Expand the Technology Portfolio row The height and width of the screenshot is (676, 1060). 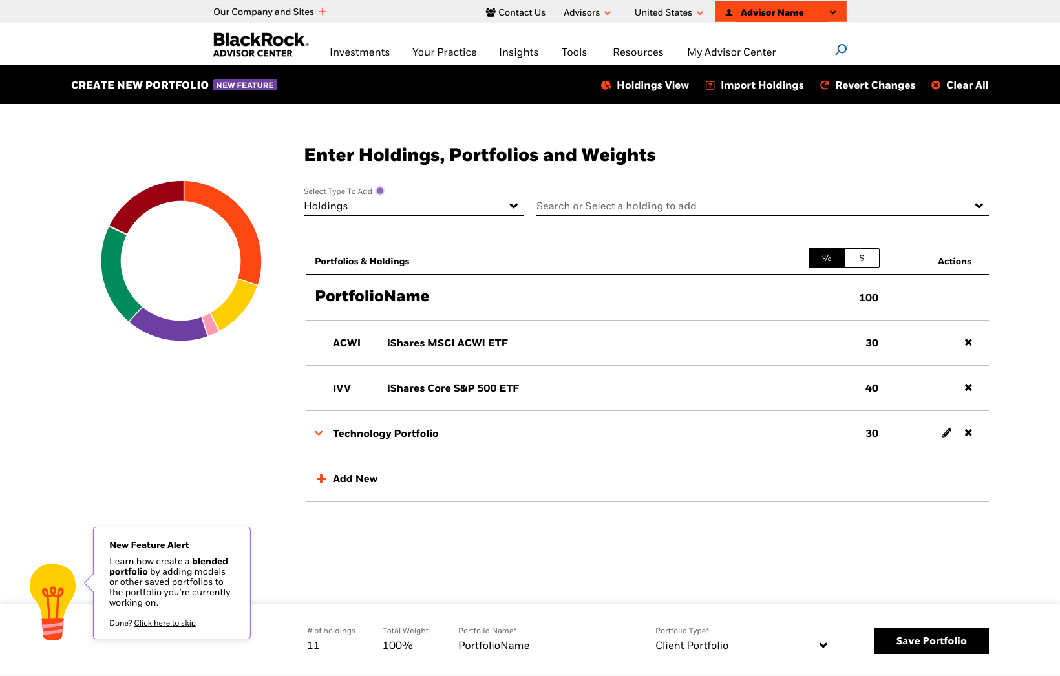pyautogui.click(x=319, y=433)
